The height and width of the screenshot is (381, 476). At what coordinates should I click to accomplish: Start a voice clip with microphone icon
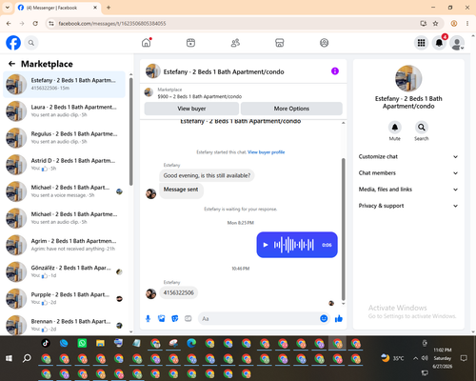click(x=148, y=318)
